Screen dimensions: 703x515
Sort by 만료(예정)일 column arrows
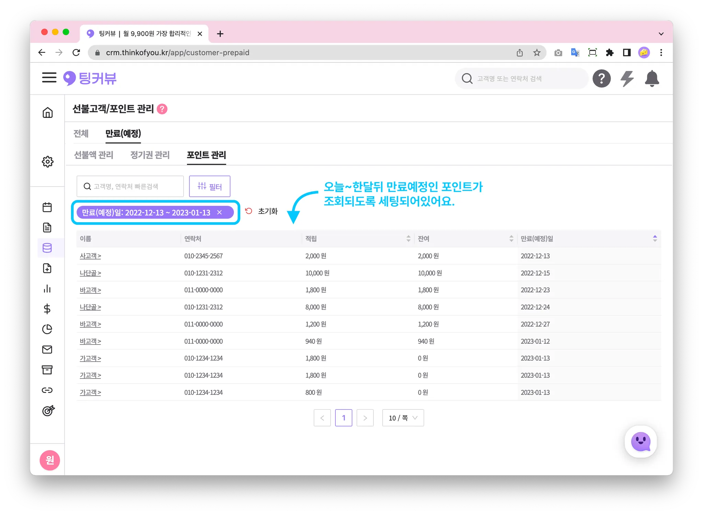click(655, 239)
